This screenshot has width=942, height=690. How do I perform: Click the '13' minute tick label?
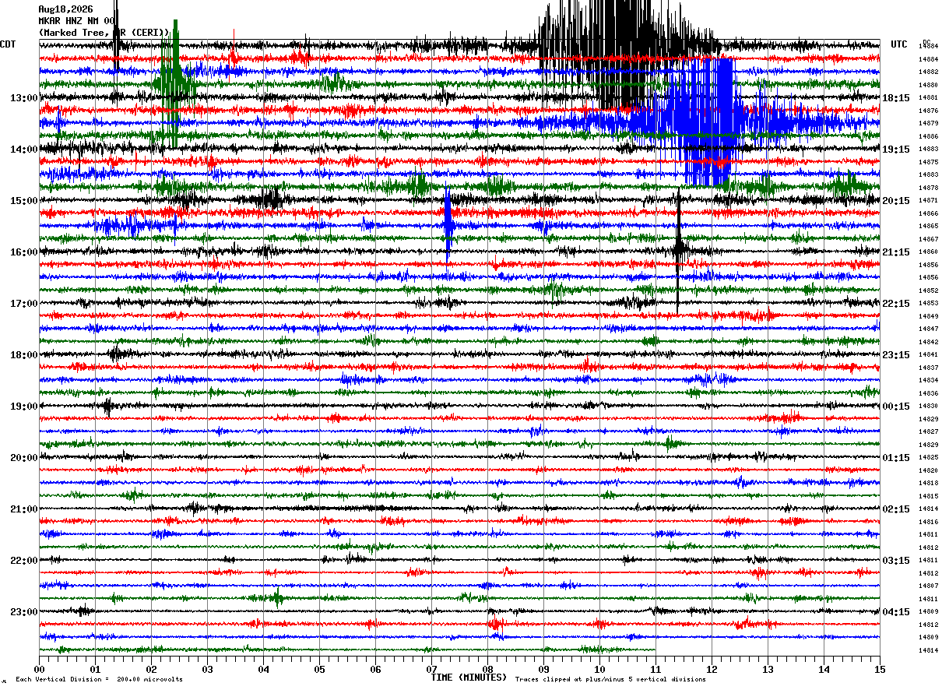[x=768, y=669]
